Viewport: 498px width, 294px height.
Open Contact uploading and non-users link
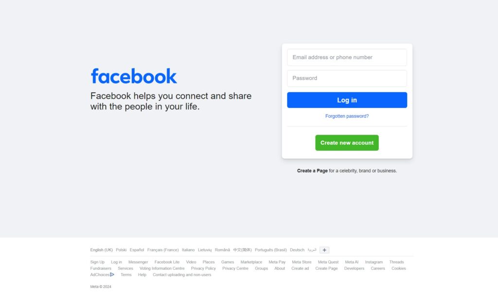click(182, 275)
